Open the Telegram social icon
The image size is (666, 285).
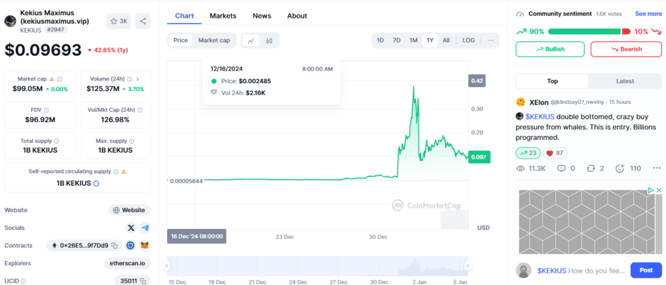point(145,228)
